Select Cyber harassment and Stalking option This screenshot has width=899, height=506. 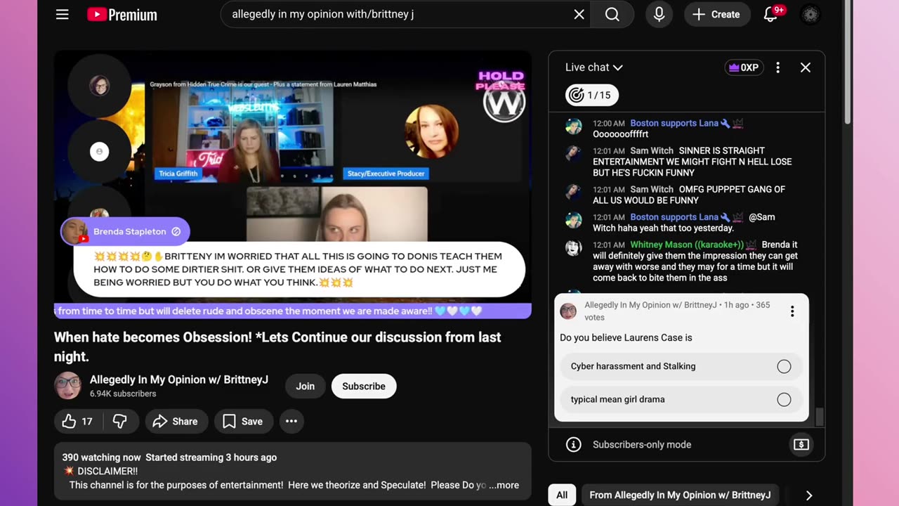[x=681, y=366]
